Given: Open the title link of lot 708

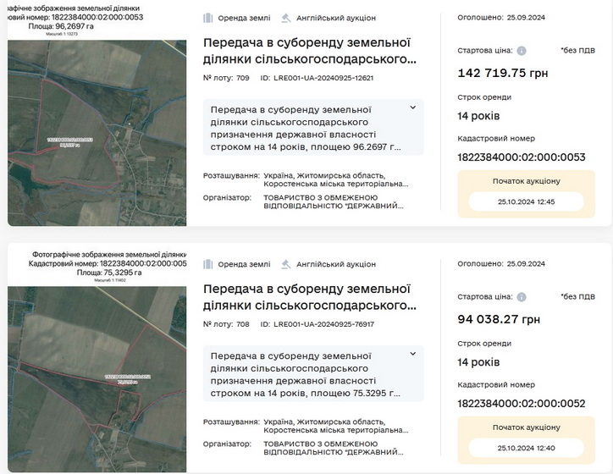Looking at the screenshot, I should (x=310, y=297).
